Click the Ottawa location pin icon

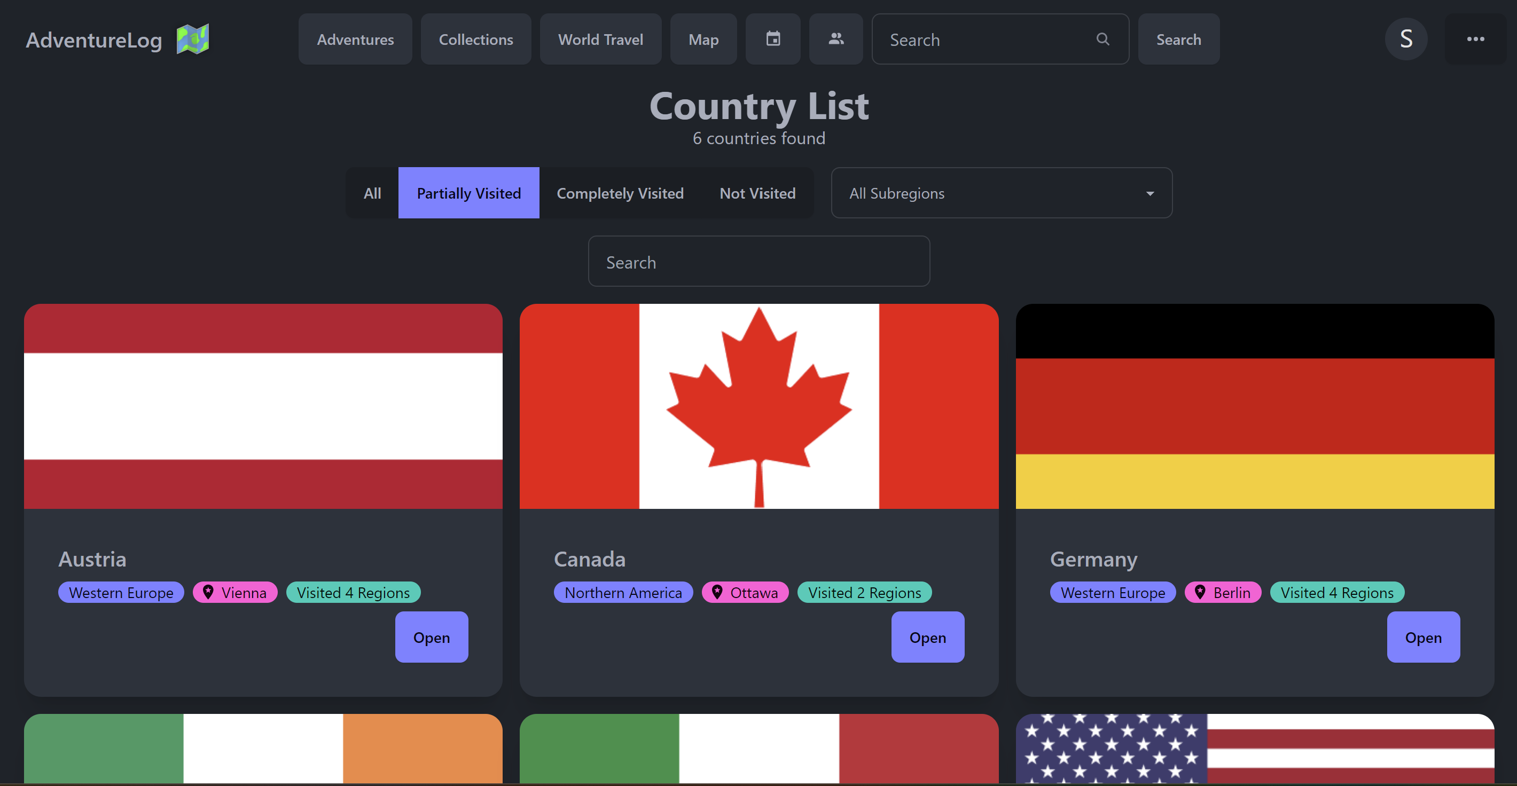717,592
